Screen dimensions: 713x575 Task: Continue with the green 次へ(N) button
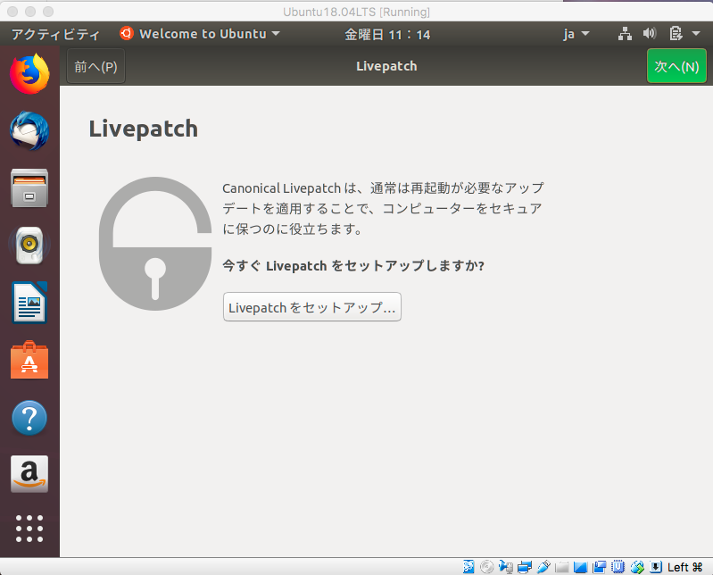676,66
